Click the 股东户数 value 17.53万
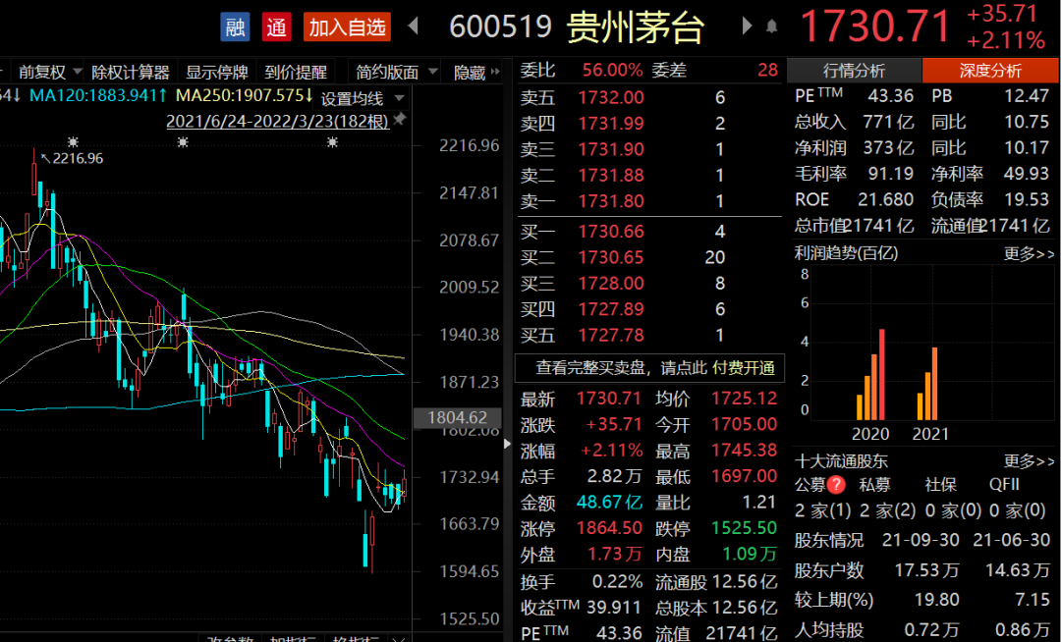 pos(927,570)
